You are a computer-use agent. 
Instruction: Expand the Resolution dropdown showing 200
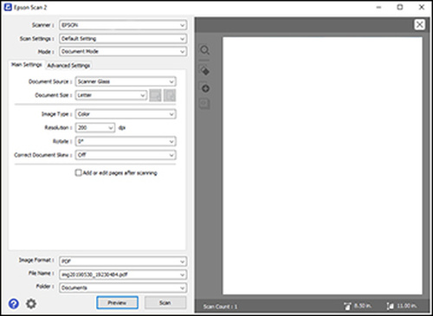[95, 127]
